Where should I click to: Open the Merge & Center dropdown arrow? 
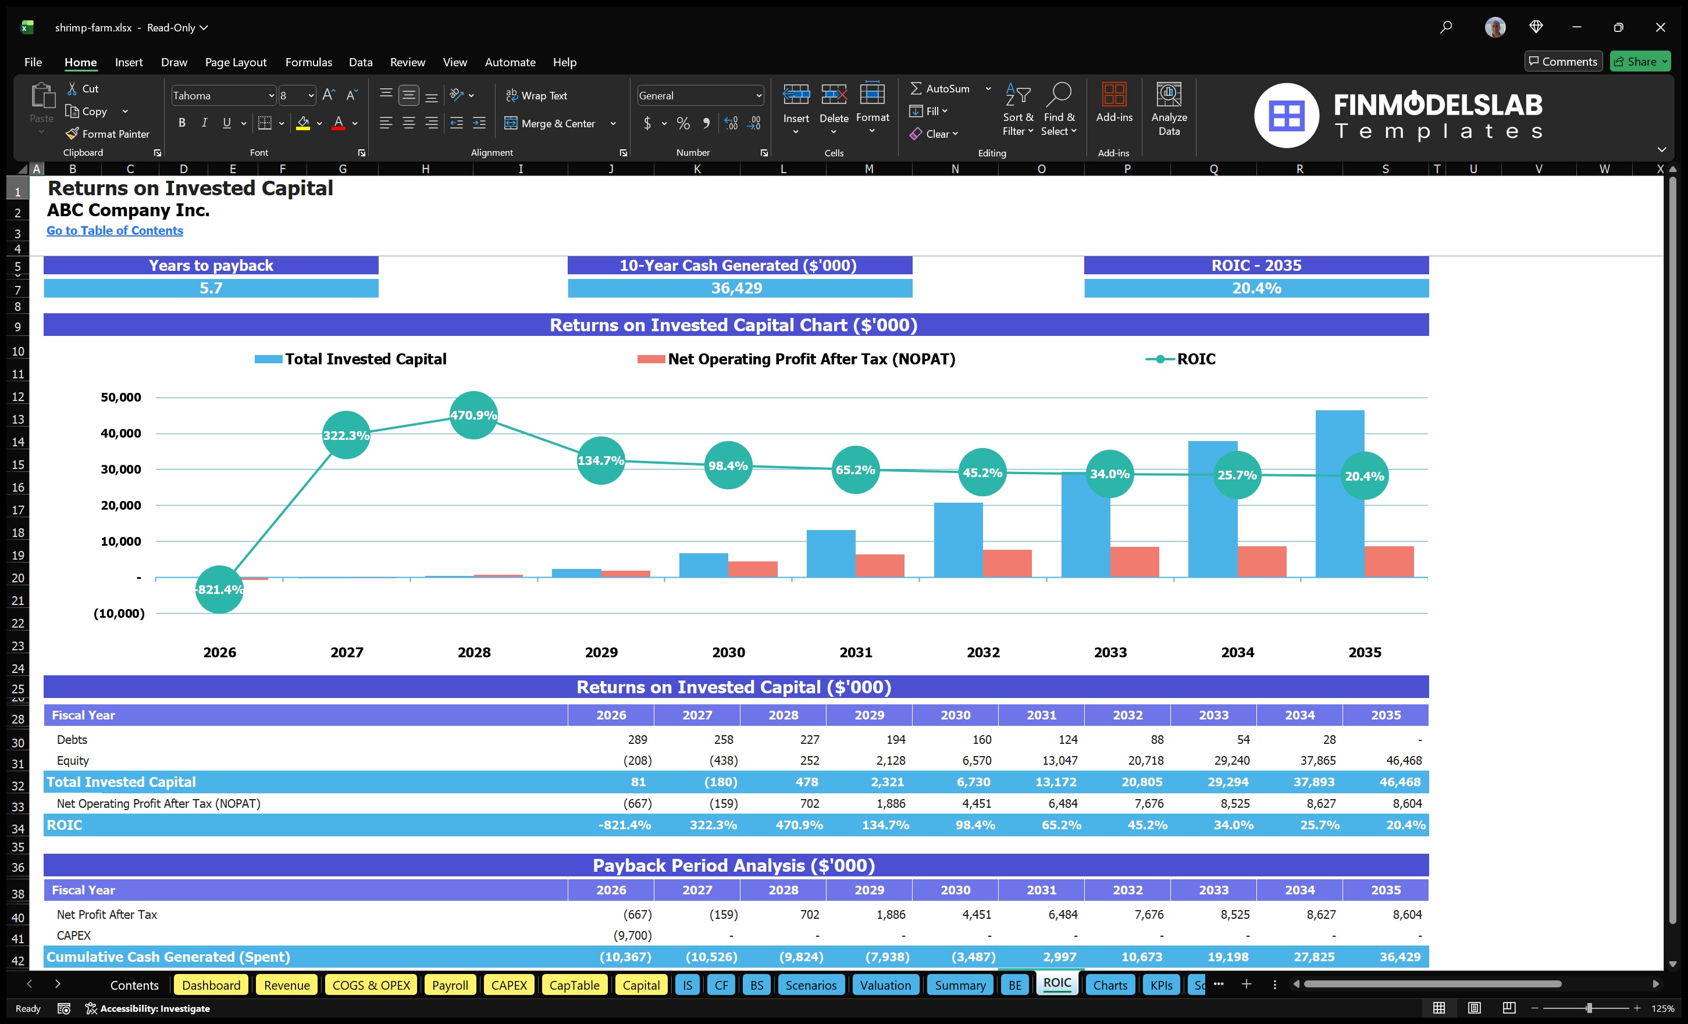point(613,124)
